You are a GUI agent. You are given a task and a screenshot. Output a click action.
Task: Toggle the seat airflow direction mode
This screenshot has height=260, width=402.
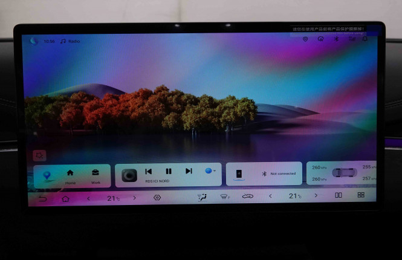[203, 197]
